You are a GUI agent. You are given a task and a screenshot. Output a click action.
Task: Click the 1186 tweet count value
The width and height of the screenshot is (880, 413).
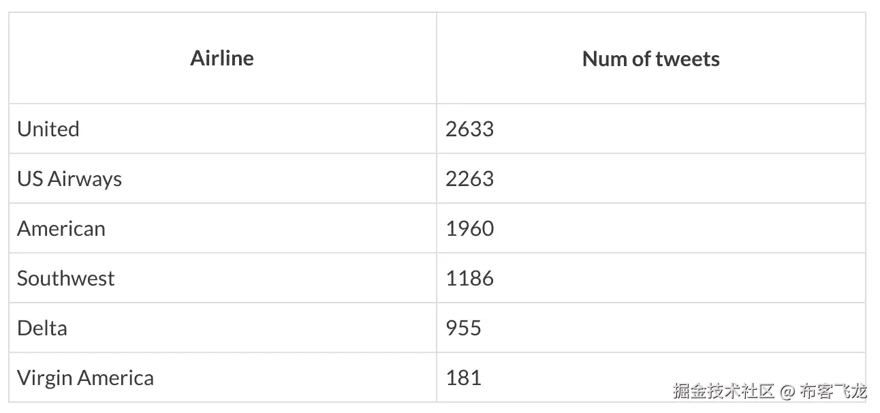469,278
